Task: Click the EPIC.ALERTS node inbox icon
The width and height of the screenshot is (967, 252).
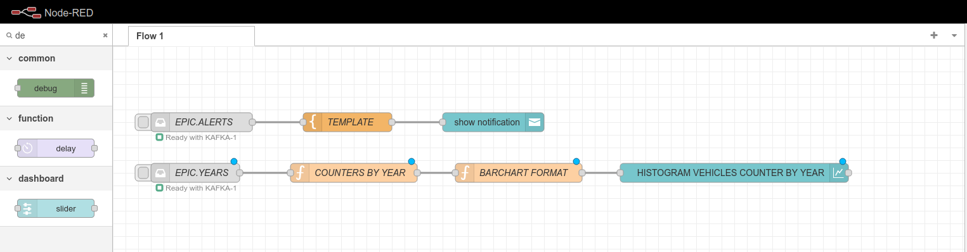Action: click(x=160, y=122)
